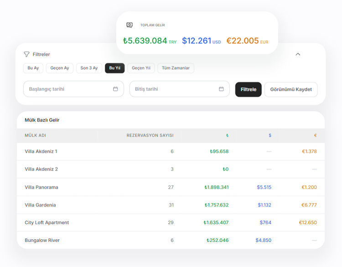Open the Villa Panorama property row
Viewport: 342px width, 267px height.
tap(171, 187)
